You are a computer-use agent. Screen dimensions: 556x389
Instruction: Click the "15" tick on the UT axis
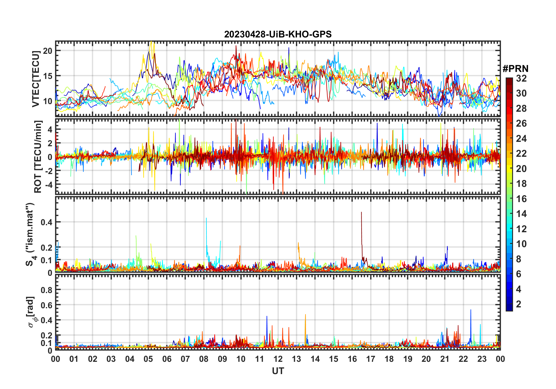[x=334, y=359]
